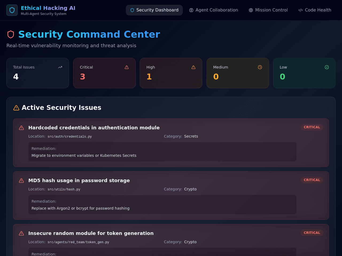Click the remediation text about Kubernetes Secrets
Viewport: 342px width, 256px height.
84,155
